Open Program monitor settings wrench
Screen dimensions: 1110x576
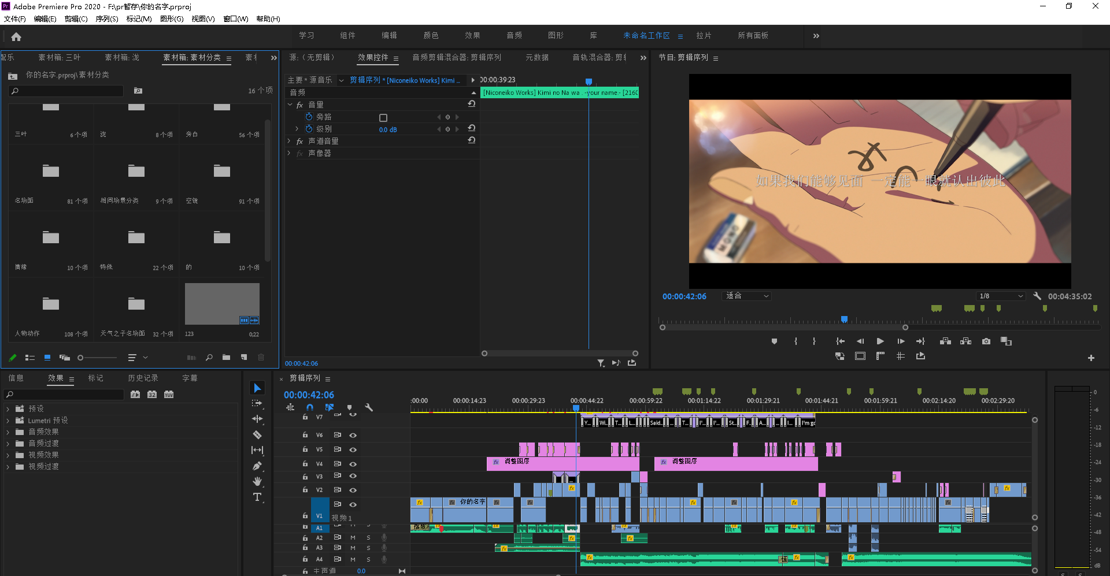[x=1037, y=296]
